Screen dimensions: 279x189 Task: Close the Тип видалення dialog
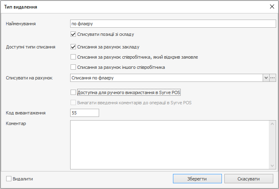pos(272,6)
